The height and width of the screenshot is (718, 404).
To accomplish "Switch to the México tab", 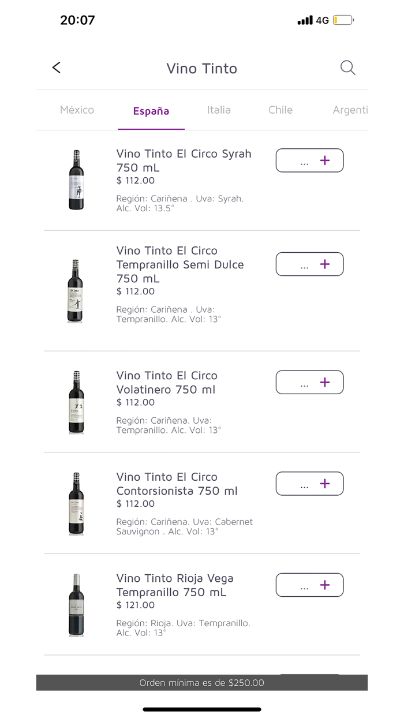I will click(x=77, y=110).
